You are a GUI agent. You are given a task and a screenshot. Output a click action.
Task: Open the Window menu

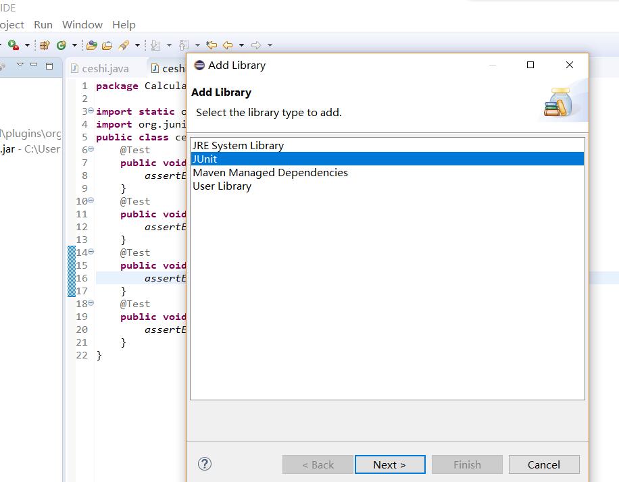pos(82,24)
